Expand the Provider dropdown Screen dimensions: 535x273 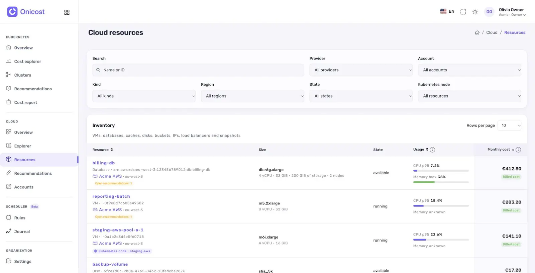point(361,70)
